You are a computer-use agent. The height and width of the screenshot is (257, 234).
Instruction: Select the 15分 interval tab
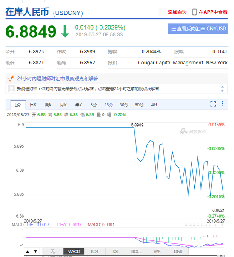click(x=108, y=105)
